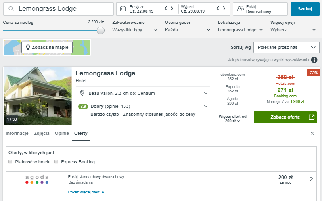Go to previous check-out date
The width and height of the screenshot is (322, 201).
point(217,8)
